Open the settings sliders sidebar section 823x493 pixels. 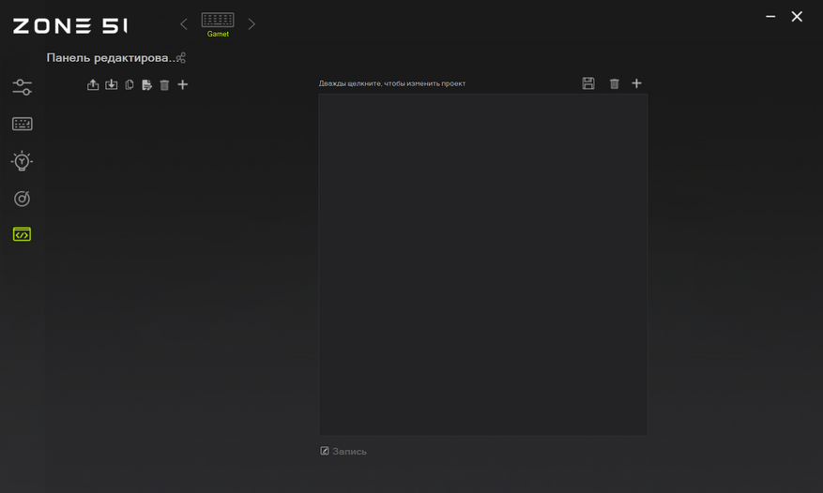[22, 87]
